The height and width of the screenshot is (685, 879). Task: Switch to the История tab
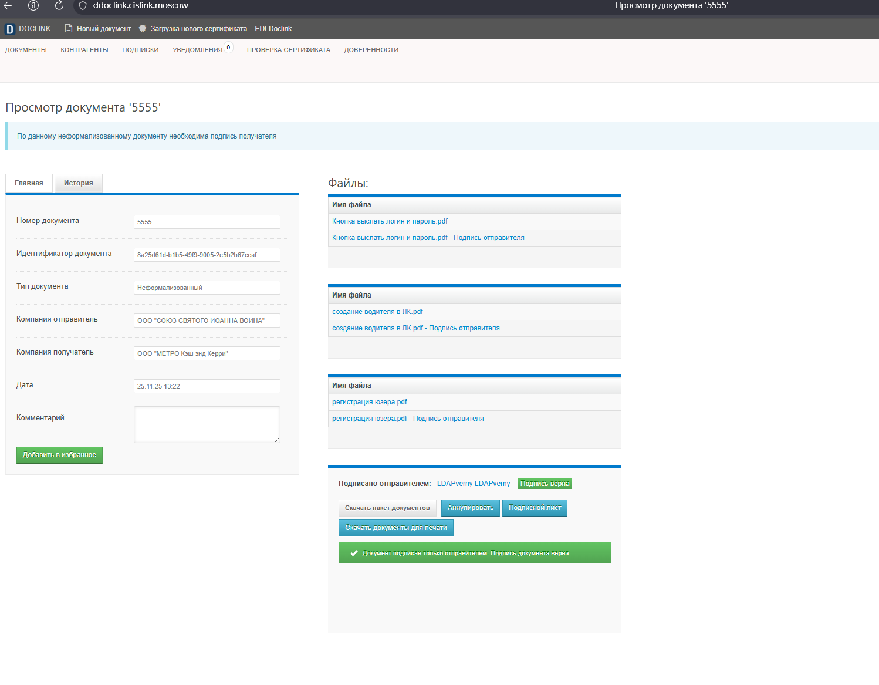click(79, 183)
